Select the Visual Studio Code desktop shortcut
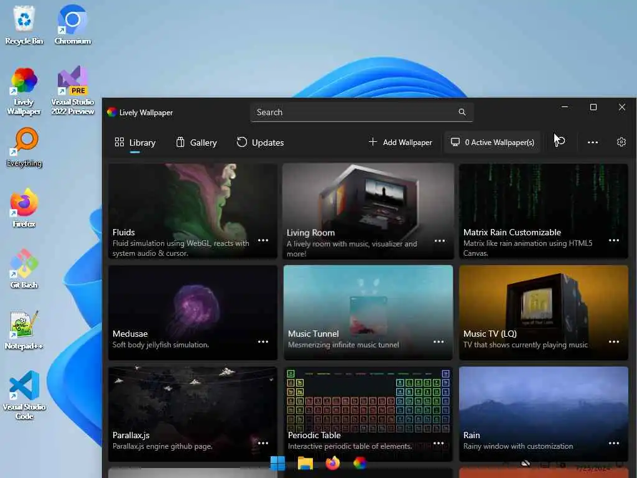This screenshot has height=478, width=637. (24, 395)
